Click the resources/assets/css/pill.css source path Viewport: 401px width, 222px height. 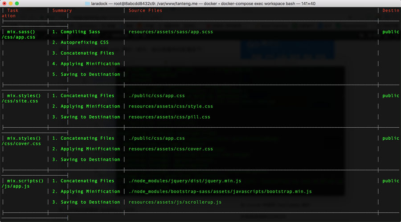coord(169,117)
